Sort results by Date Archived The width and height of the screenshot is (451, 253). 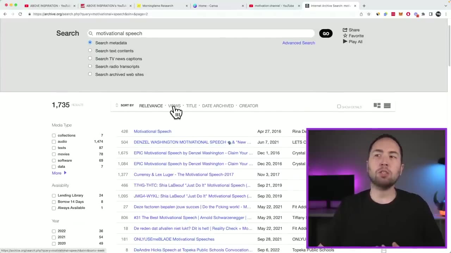tap(218, 106)
